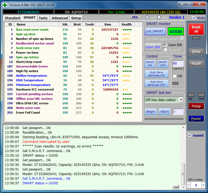Click the red Break All button
Image resolution: width=208 pixels, height=193 pixels.
tap(196, 29)
